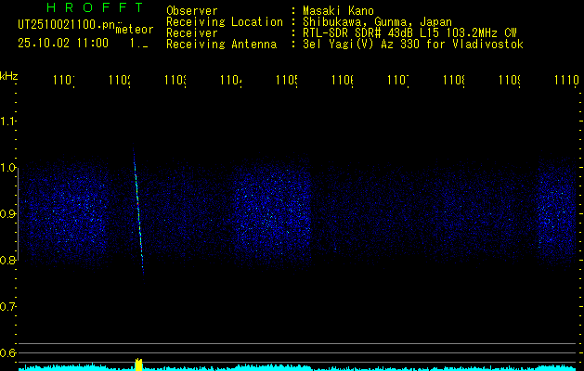Click the rightmost time label 1110
This screenshot has height=371, width=584.
click(x=564, y=82)
